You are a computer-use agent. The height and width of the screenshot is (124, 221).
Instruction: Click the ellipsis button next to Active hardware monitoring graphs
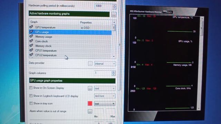click(114, 14)
